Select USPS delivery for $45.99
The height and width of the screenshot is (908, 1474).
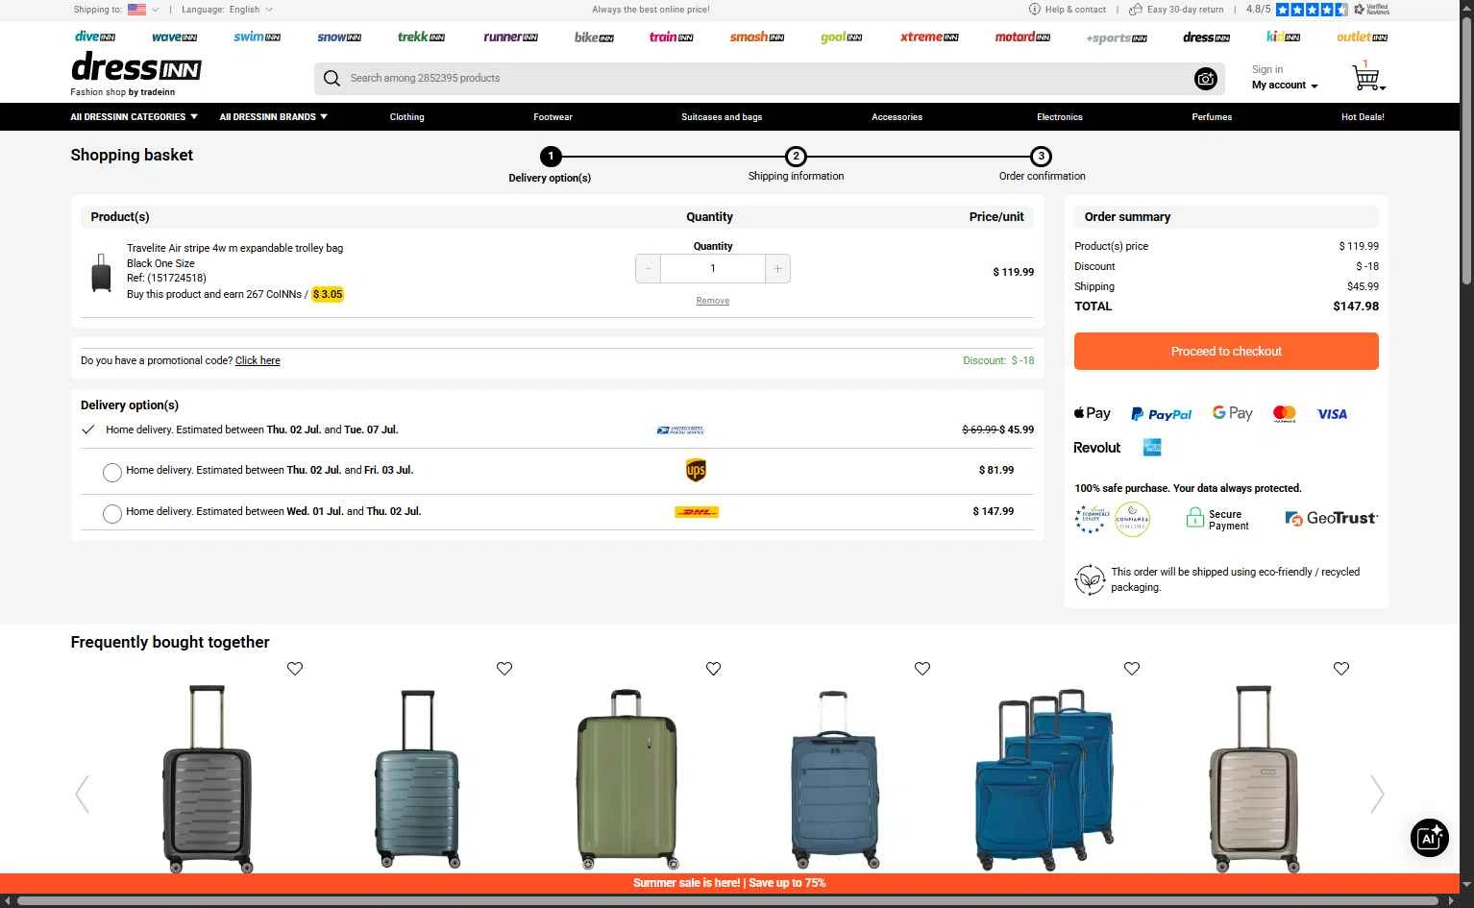[88, 429]
